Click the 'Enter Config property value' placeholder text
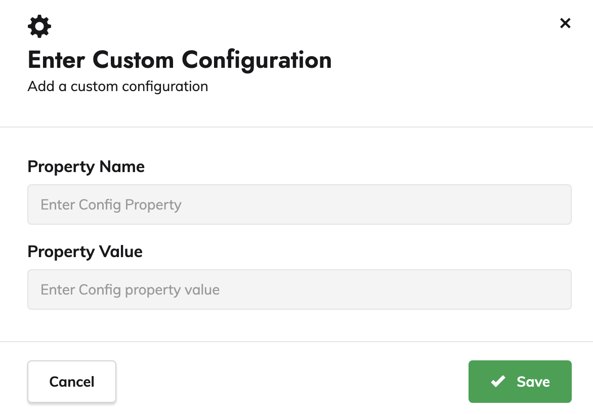593x414 pixels. [x=130, y=290]
